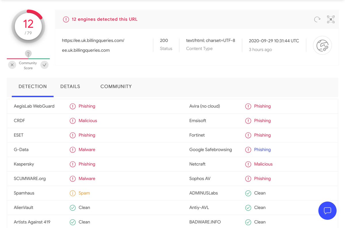Screen dimensions: 345x228
Task: Click the Malware verdict for G-Data
Action: point(87,150)
